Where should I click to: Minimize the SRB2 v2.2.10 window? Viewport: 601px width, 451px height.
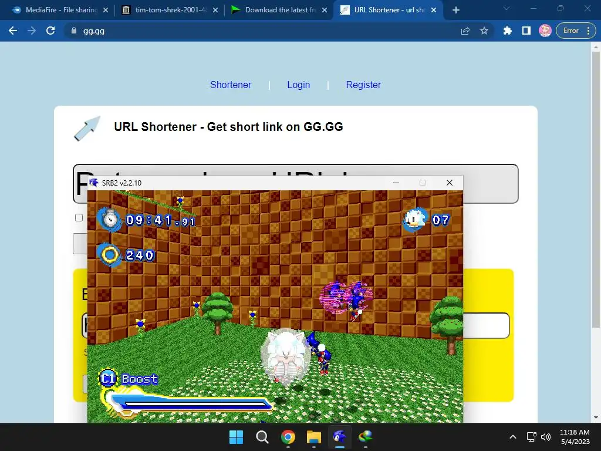pos(396,183)
